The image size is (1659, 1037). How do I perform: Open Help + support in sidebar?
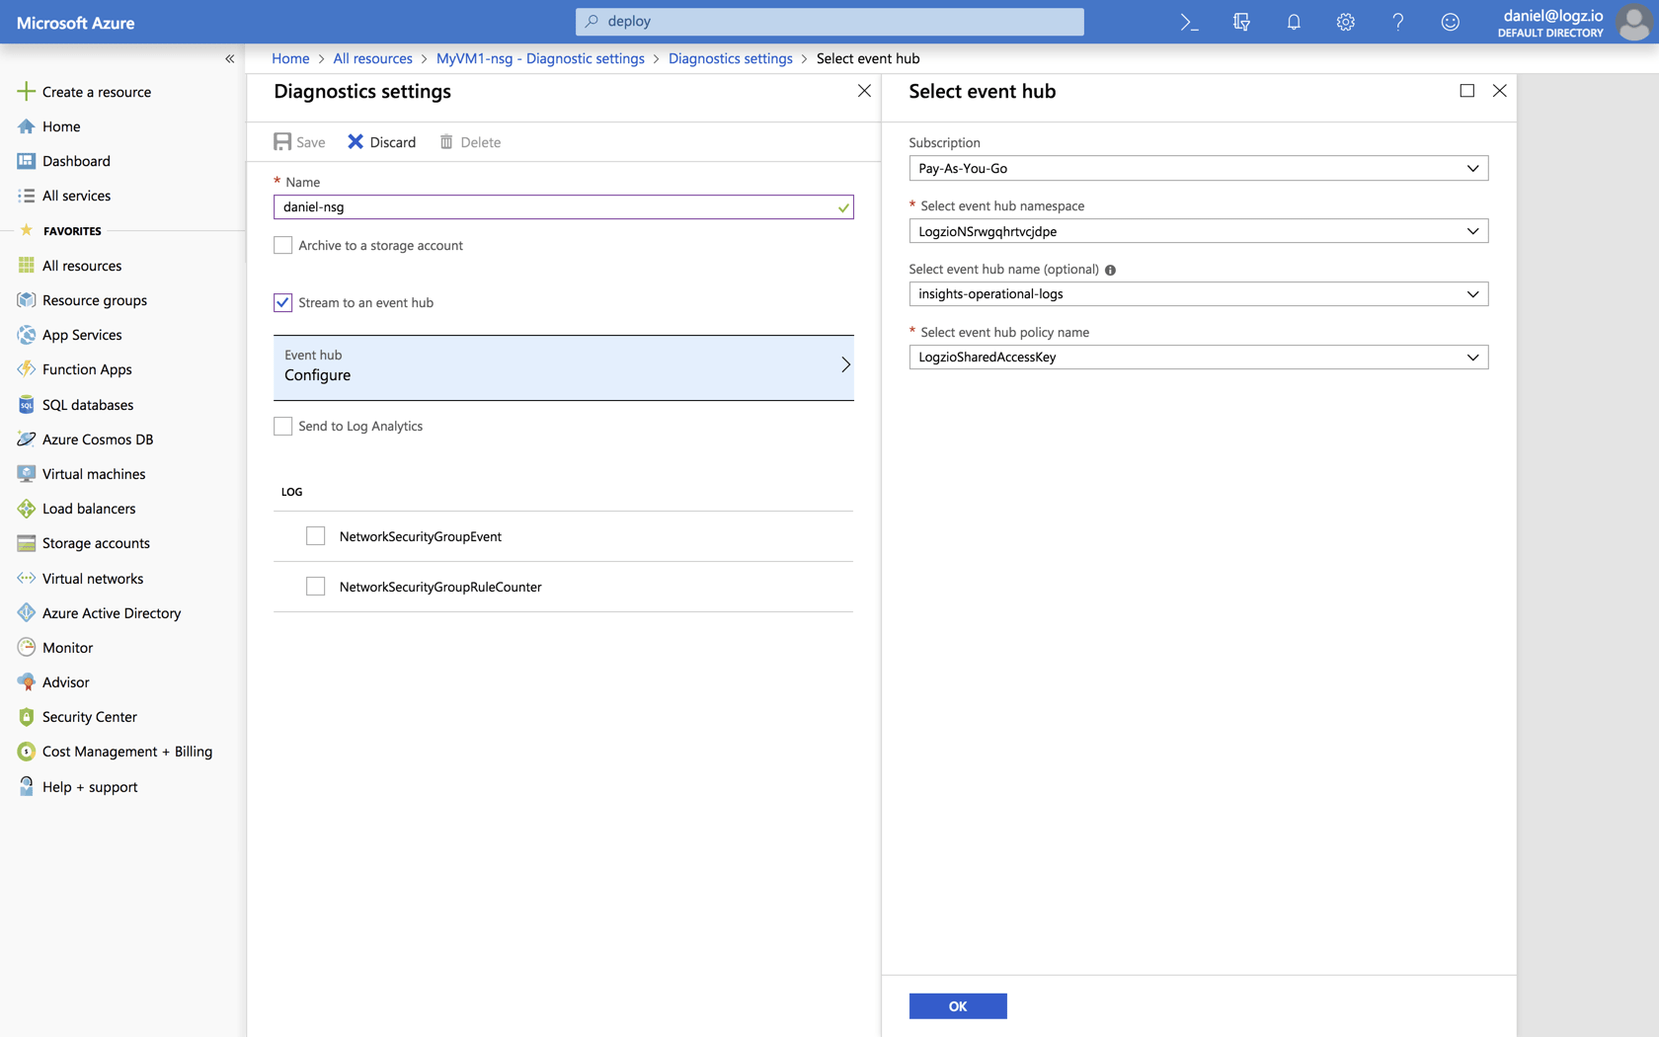click(x=90, y=787)
